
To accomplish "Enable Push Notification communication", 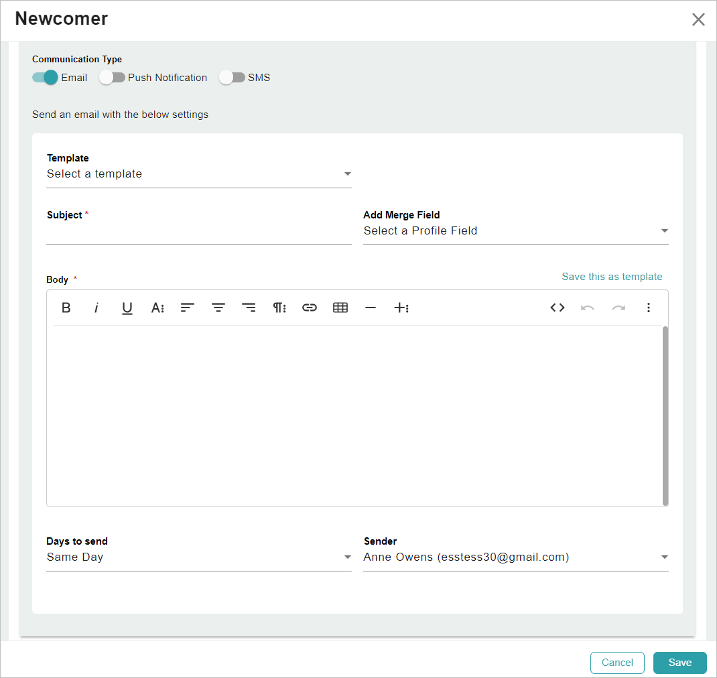I will [112, 77].
